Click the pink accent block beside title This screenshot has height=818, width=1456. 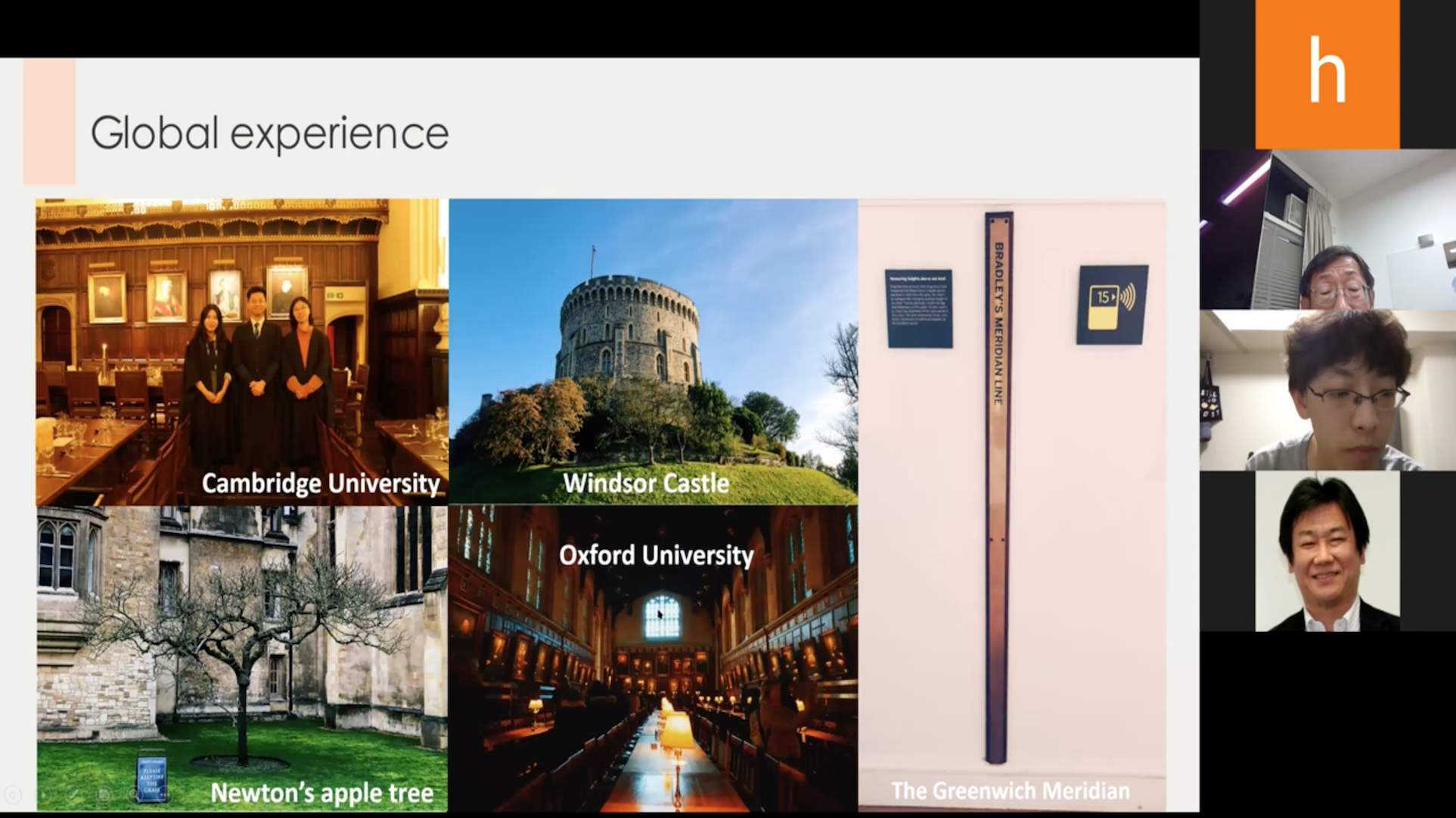pos(49,122)
